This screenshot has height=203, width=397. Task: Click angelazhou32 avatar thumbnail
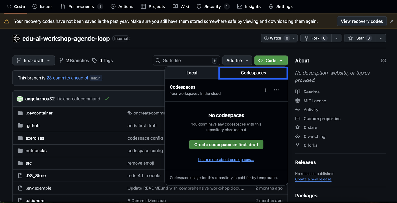coord(20,99)
